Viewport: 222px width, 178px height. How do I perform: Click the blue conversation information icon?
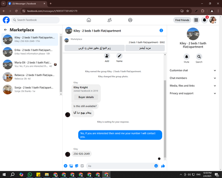[161, 30]
